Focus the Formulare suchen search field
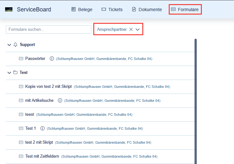The height and width of the screenshot is (164, 234). (x=48, y=30)
